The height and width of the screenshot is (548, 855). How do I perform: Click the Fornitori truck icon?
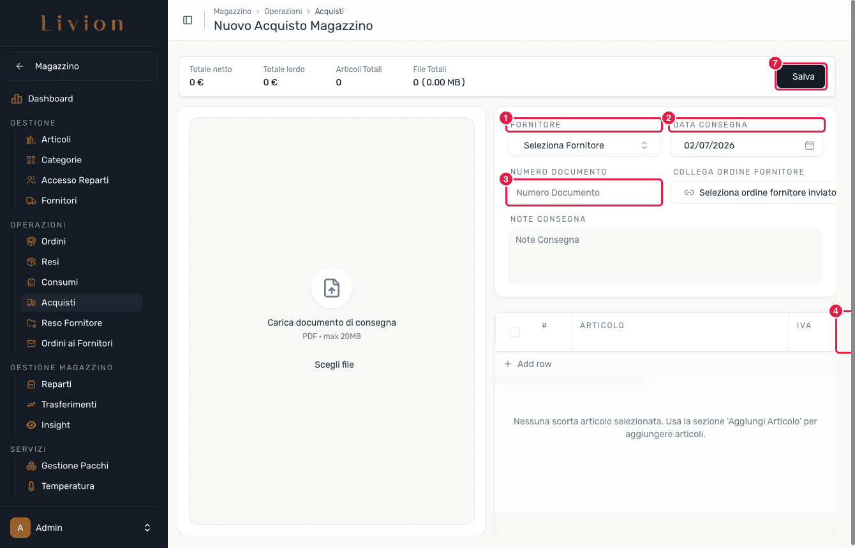pos(31,201)
